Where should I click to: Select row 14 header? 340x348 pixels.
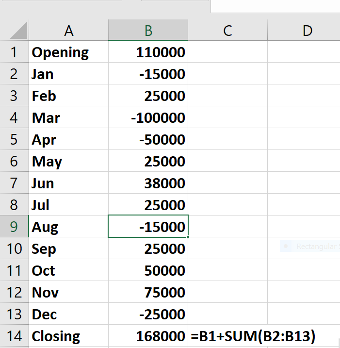tap(14, 336)
